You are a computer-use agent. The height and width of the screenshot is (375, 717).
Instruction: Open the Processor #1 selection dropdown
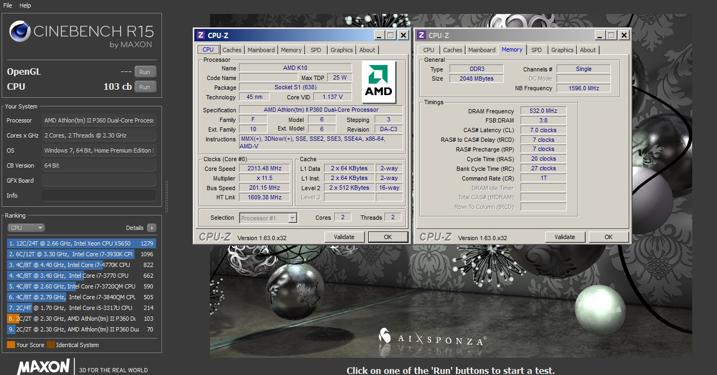click(293, 218)
